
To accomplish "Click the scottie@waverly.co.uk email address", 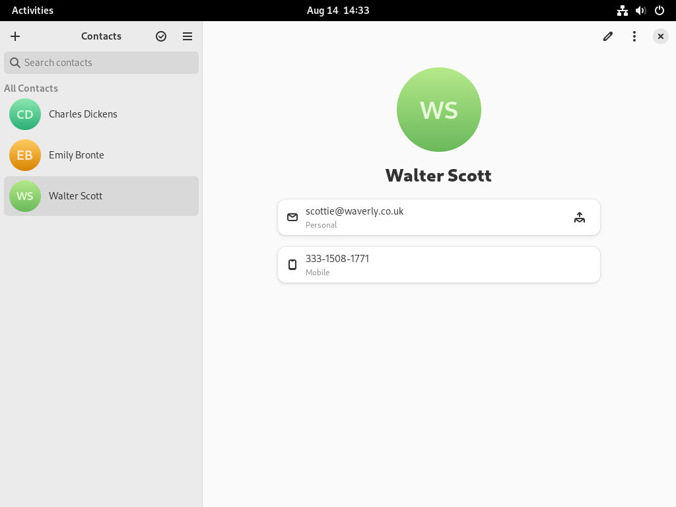I will [355, 211].
